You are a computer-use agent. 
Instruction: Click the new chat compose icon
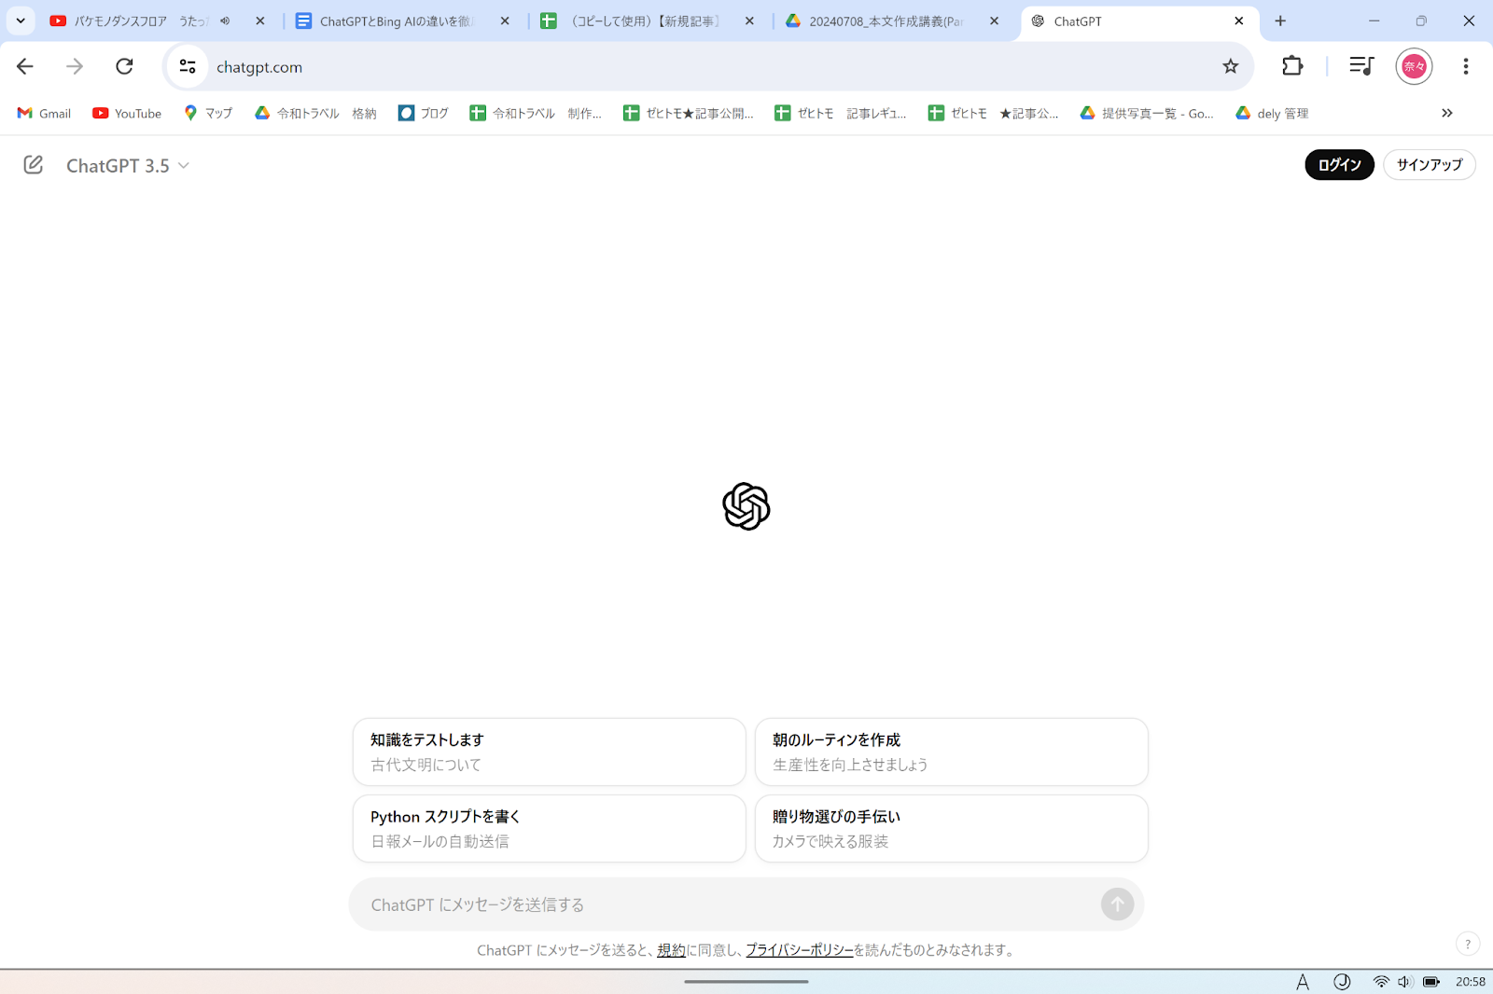(34, 165)
